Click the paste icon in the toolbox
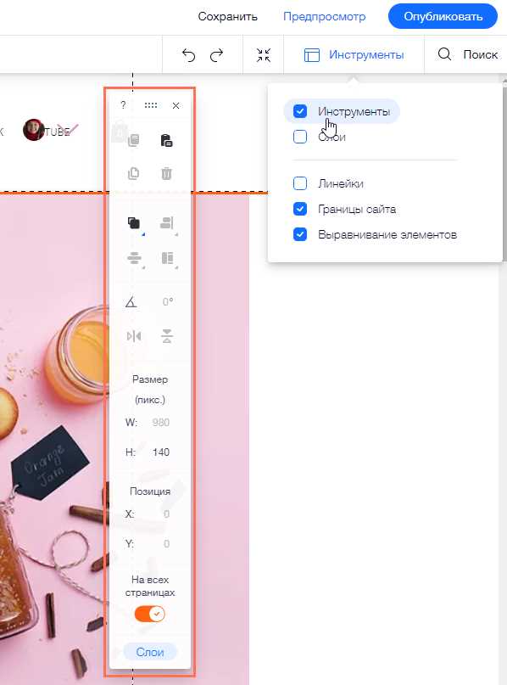Viewport: 507px width, 685px height. pos(166,140)
